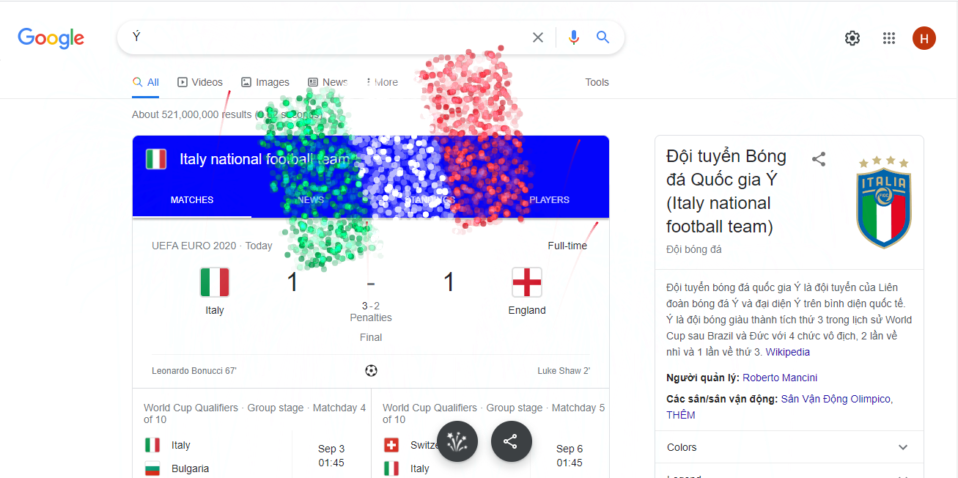
Task: Click the round floating share button
Action: (x=511, y=441)
